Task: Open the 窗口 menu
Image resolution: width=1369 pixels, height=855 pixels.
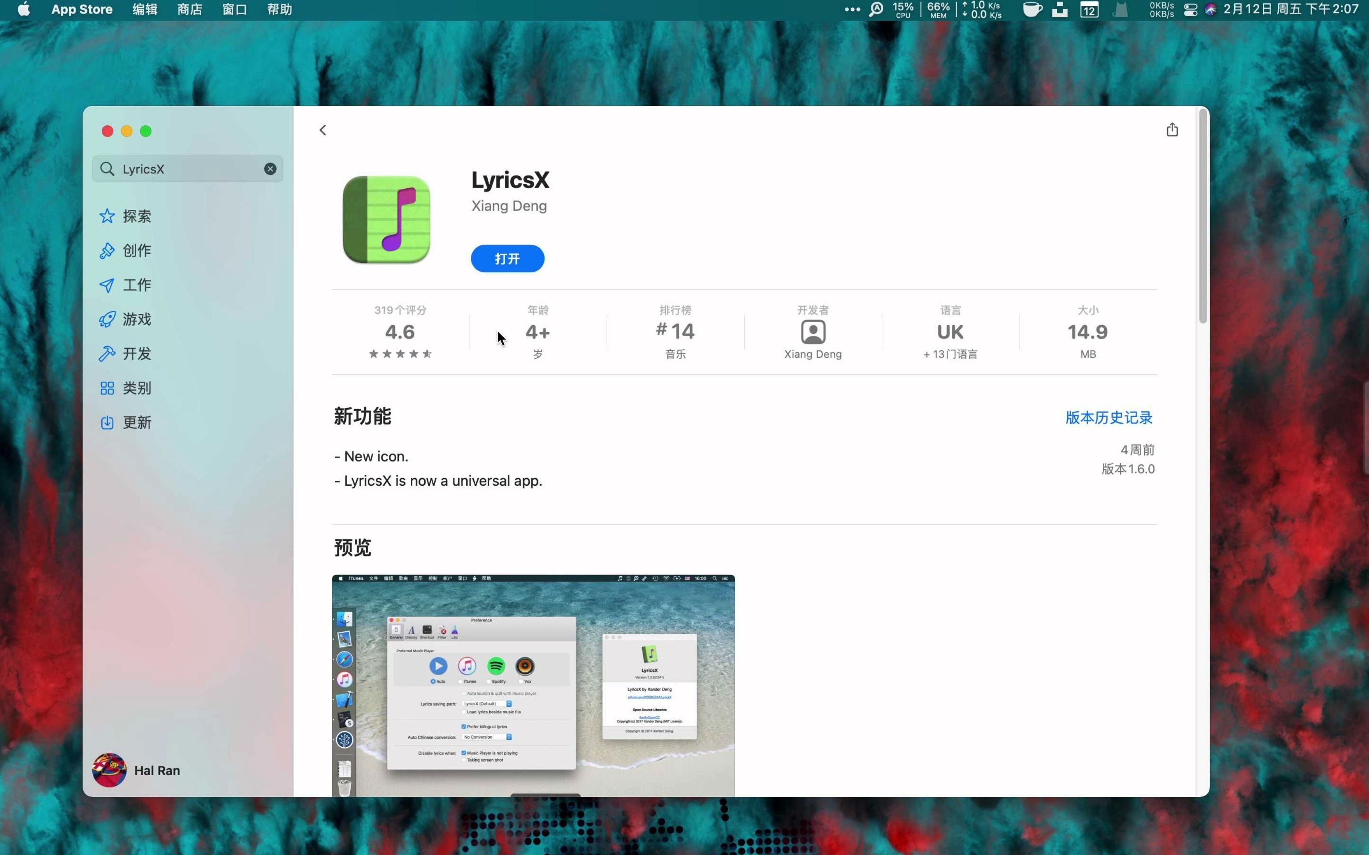Action: coord(234,9)
